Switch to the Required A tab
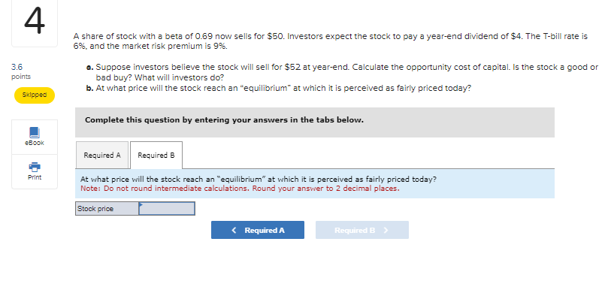Screen dimensions: 605x287 (x=102, y=155)
